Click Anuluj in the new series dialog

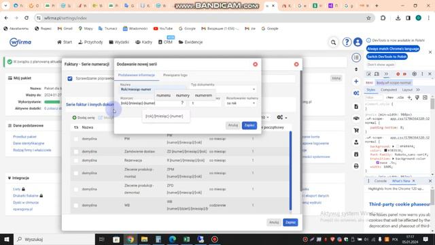click(x=232, y=125)
